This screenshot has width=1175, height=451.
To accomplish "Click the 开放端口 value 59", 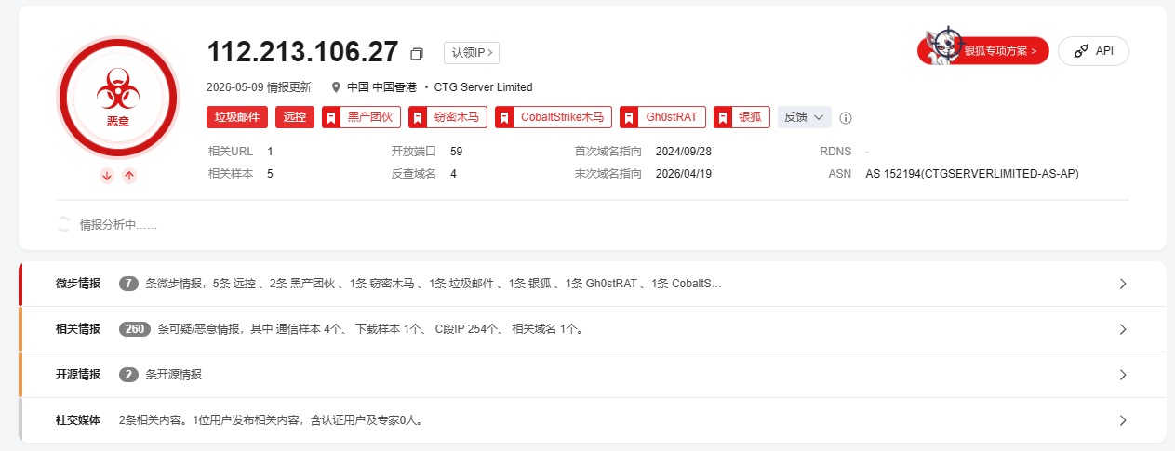I will (x=456, y=151).
